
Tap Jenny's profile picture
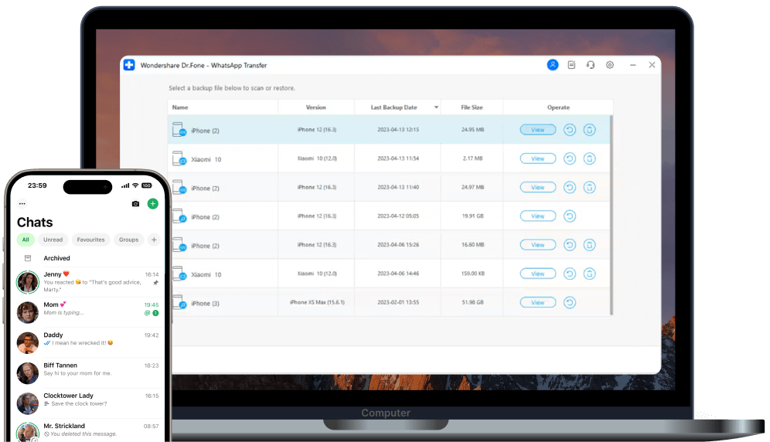28,282
